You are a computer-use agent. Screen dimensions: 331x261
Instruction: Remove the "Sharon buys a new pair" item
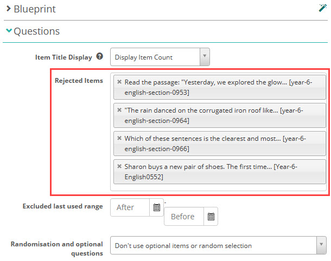click(119, 166)
